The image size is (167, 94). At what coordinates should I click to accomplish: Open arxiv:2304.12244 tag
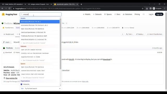[x=68, y=28]
